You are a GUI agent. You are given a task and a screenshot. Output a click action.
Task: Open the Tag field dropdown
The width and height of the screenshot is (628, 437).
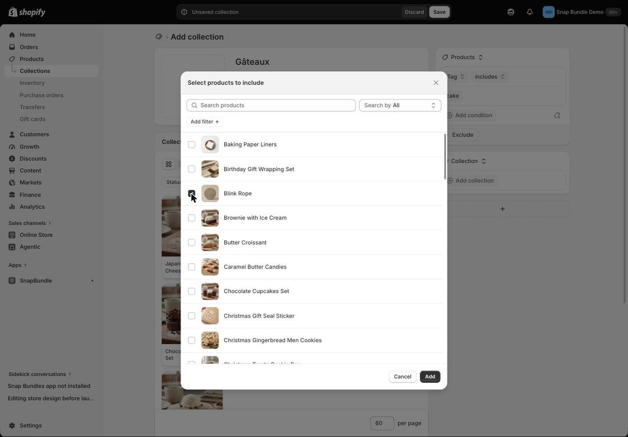point(456,76)
